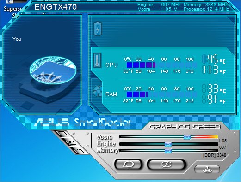Screen dimensions: 241x182
Task: Select the thermometer temperature monitor tab
Action: (97, 60)
